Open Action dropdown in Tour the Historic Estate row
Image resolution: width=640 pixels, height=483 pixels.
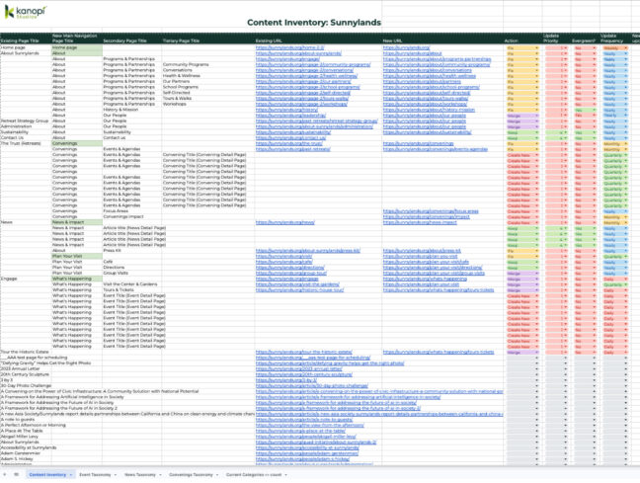pos(536,352)
